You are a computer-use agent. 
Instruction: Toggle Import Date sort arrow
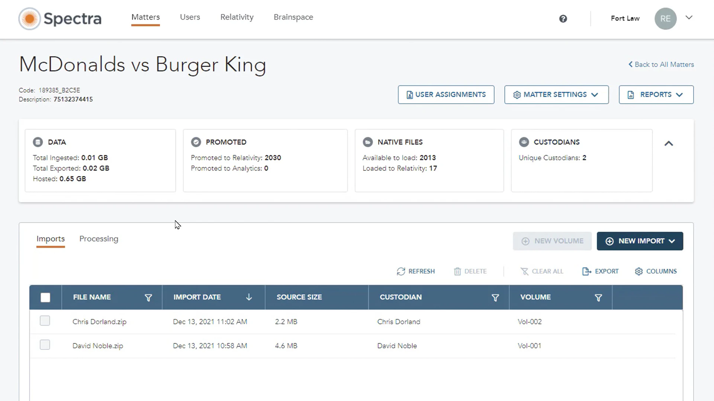(249, 297)
